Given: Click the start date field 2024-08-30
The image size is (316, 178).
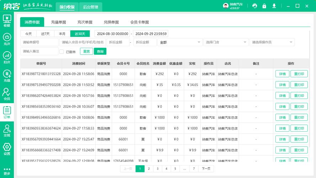Looking at the screenshot, I should click(112, 34).
